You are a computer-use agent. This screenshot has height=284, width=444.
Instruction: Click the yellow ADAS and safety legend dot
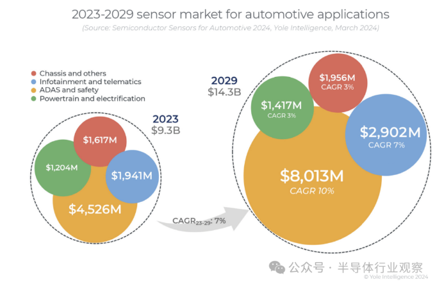point(34,90)
